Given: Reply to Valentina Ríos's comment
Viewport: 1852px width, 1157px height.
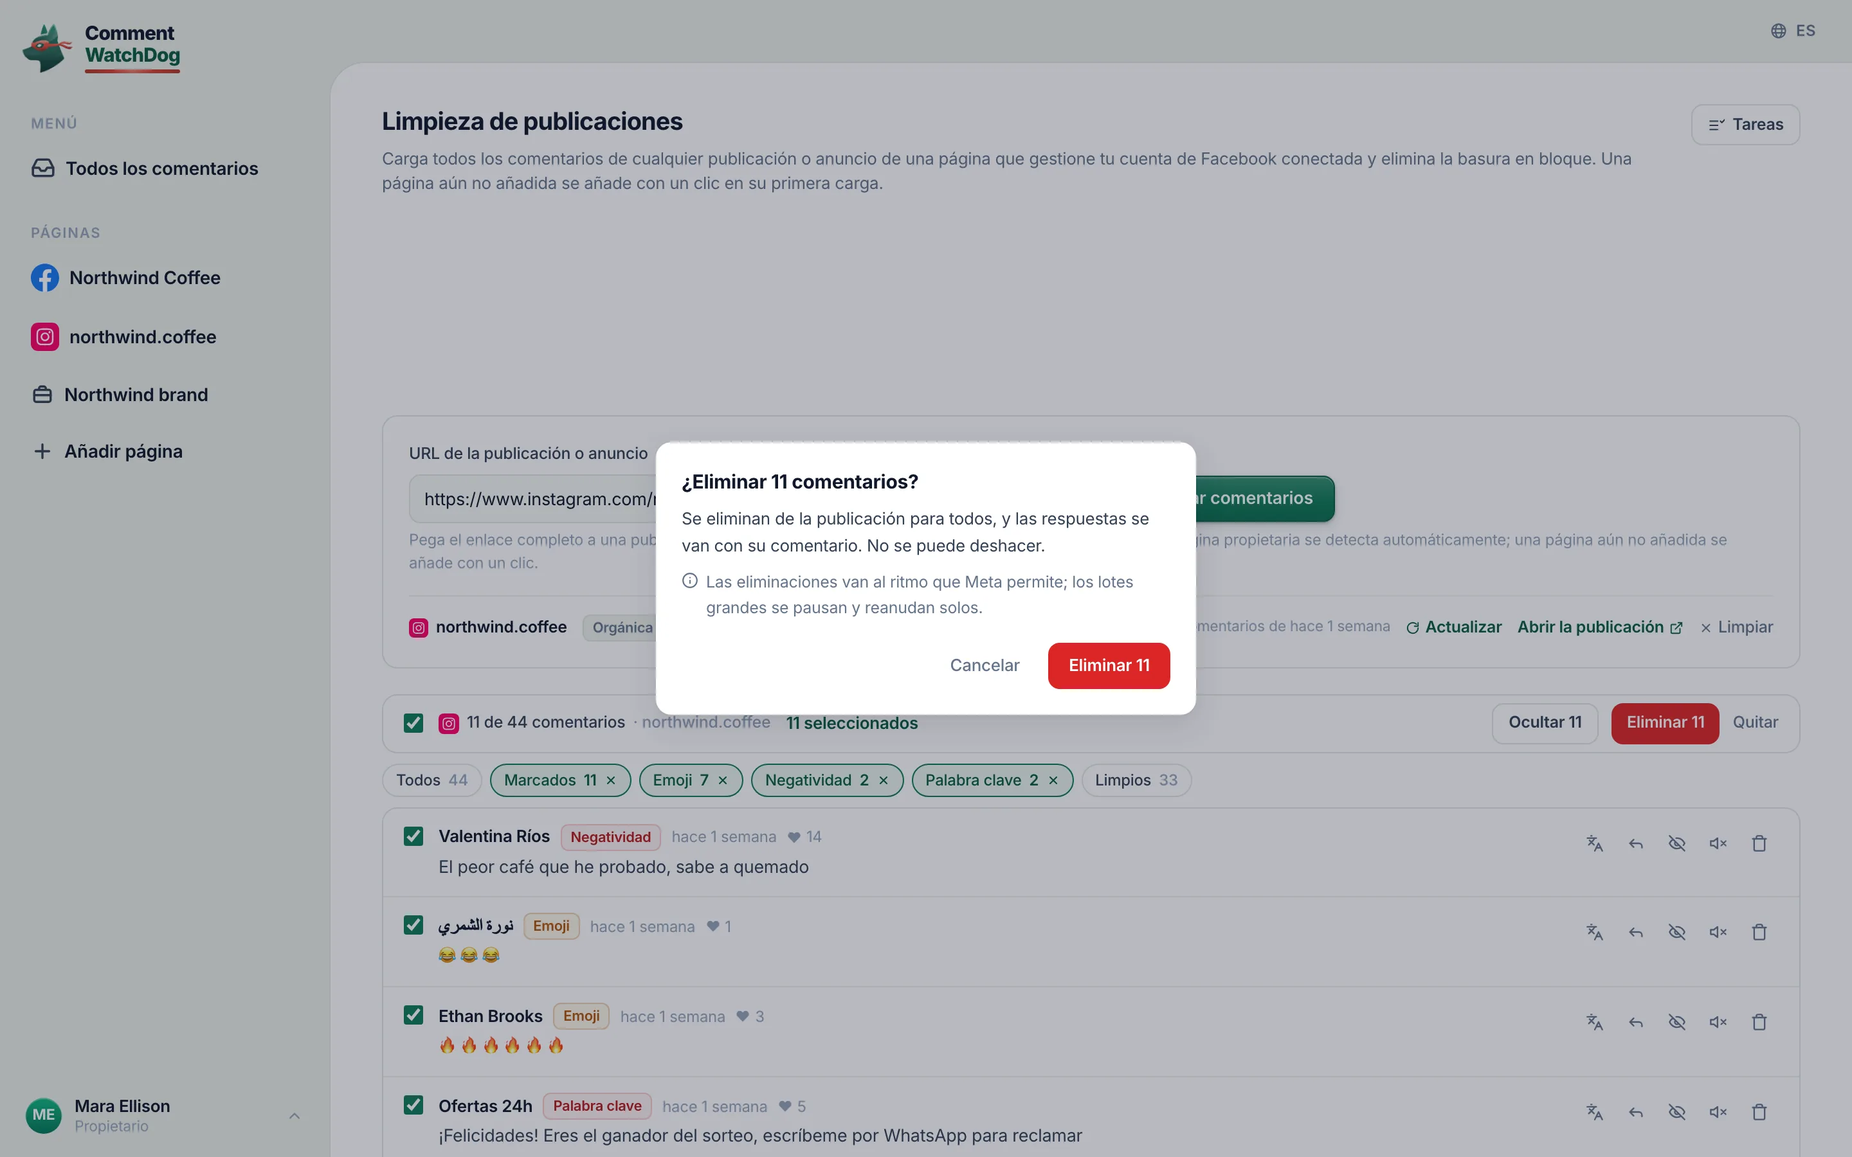Looking at the screenshot, I should [x=1635, y=843].
